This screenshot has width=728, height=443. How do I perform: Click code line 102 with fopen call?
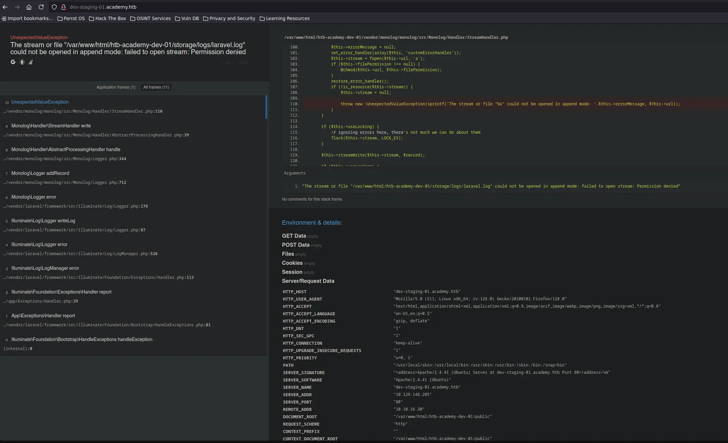378,59
